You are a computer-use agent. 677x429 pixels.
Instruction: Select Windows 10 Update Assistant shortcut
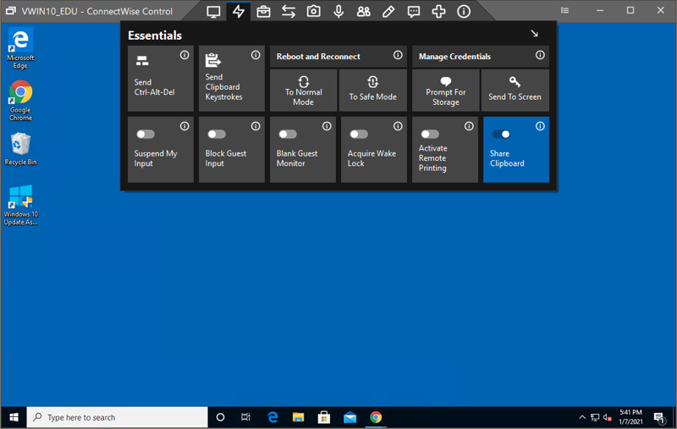[20, 206]
